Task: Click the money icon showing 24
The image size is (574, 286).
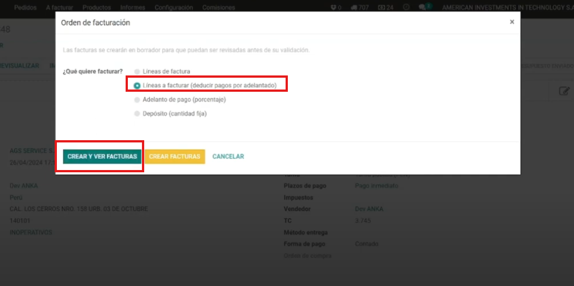Action: pyautogui.click(x=385, y=7)
